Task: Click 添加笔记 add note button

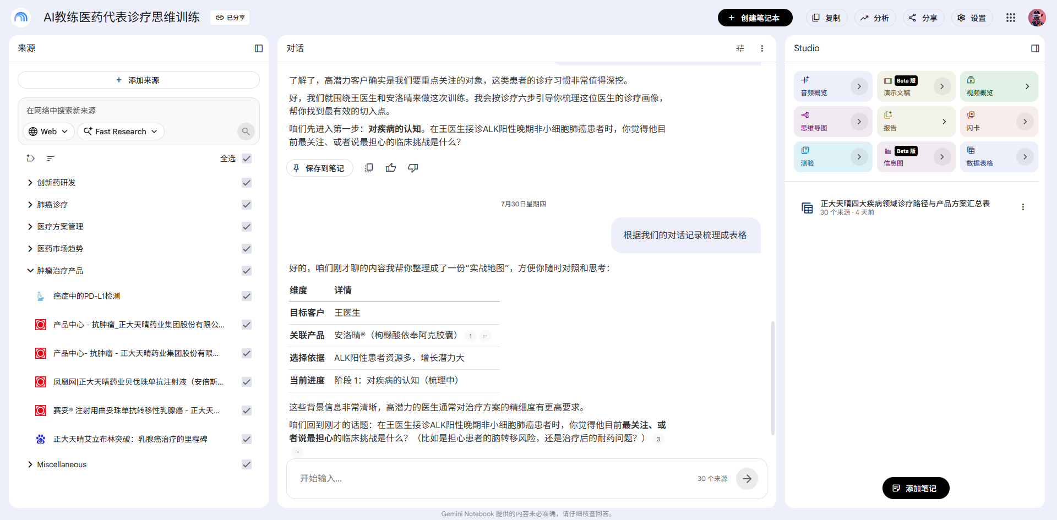Action: (x=916, y=488)
